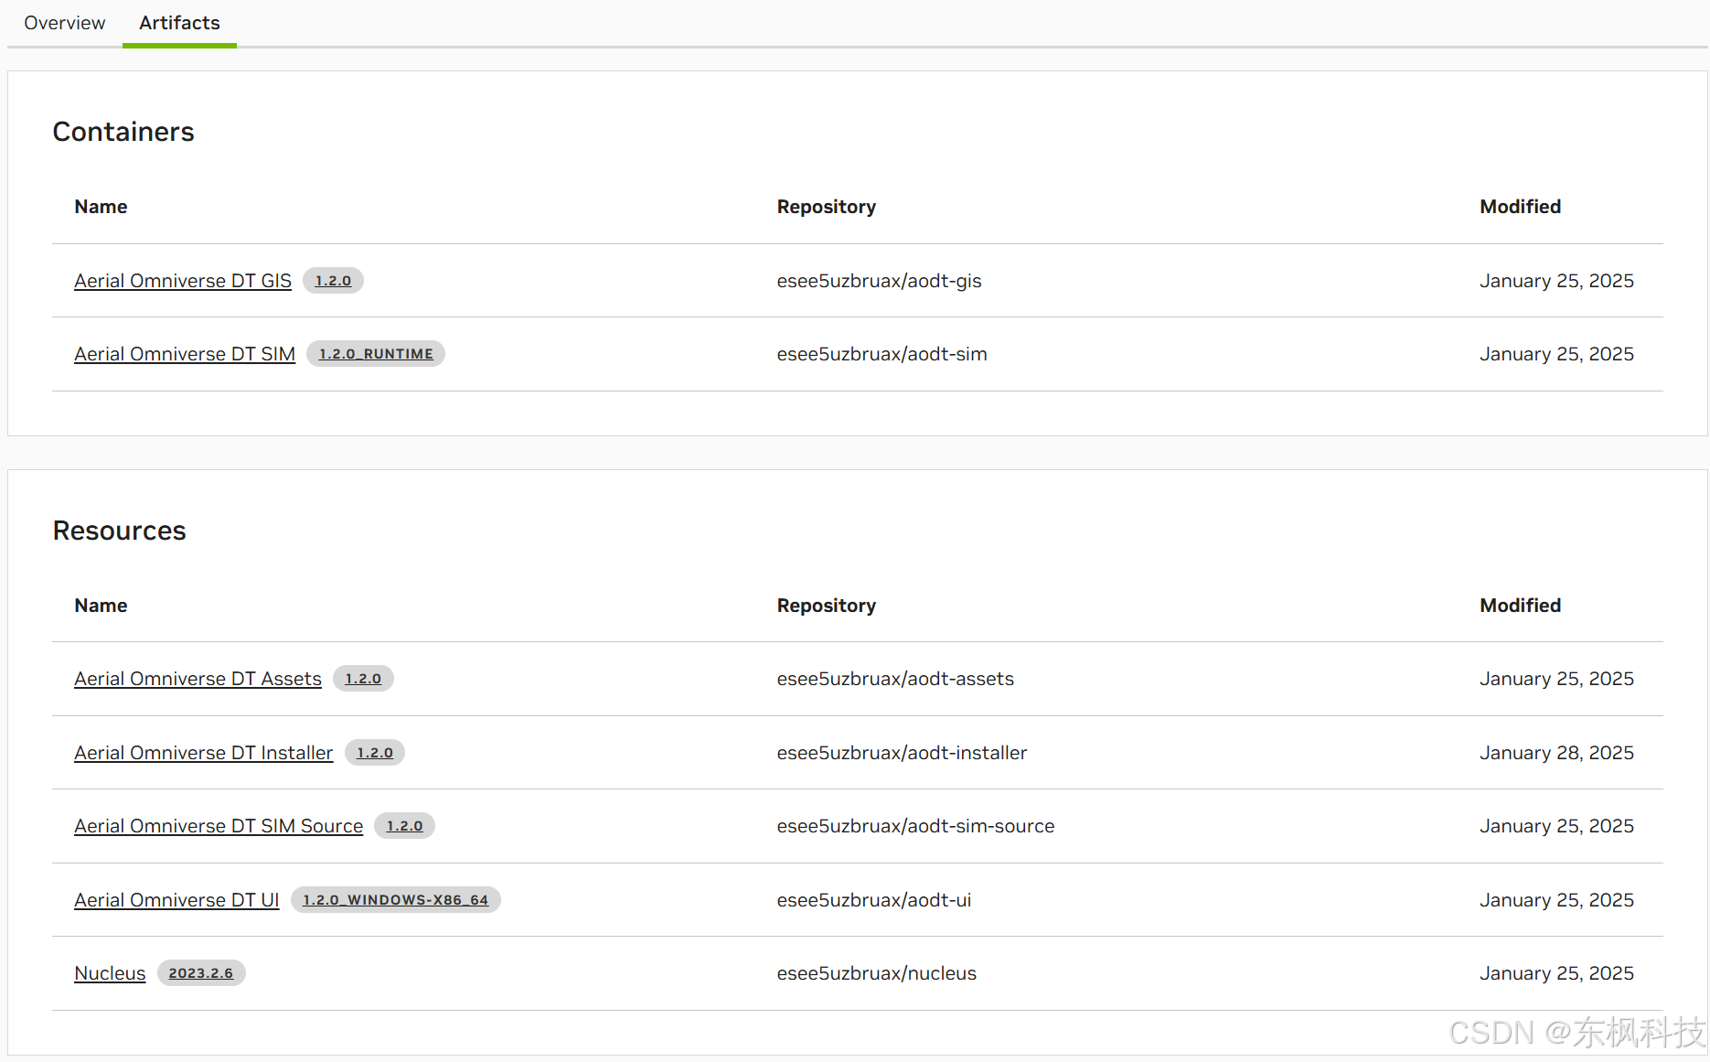
Task: Select repository text esee5uzbruax/nucleus
Action: tap(876, 973)
